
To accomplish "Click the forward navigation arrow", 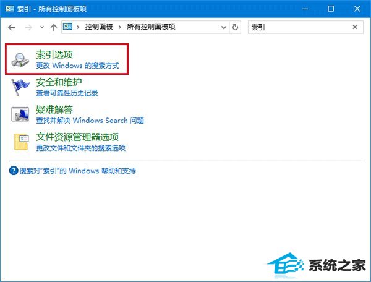I will 28,27.
